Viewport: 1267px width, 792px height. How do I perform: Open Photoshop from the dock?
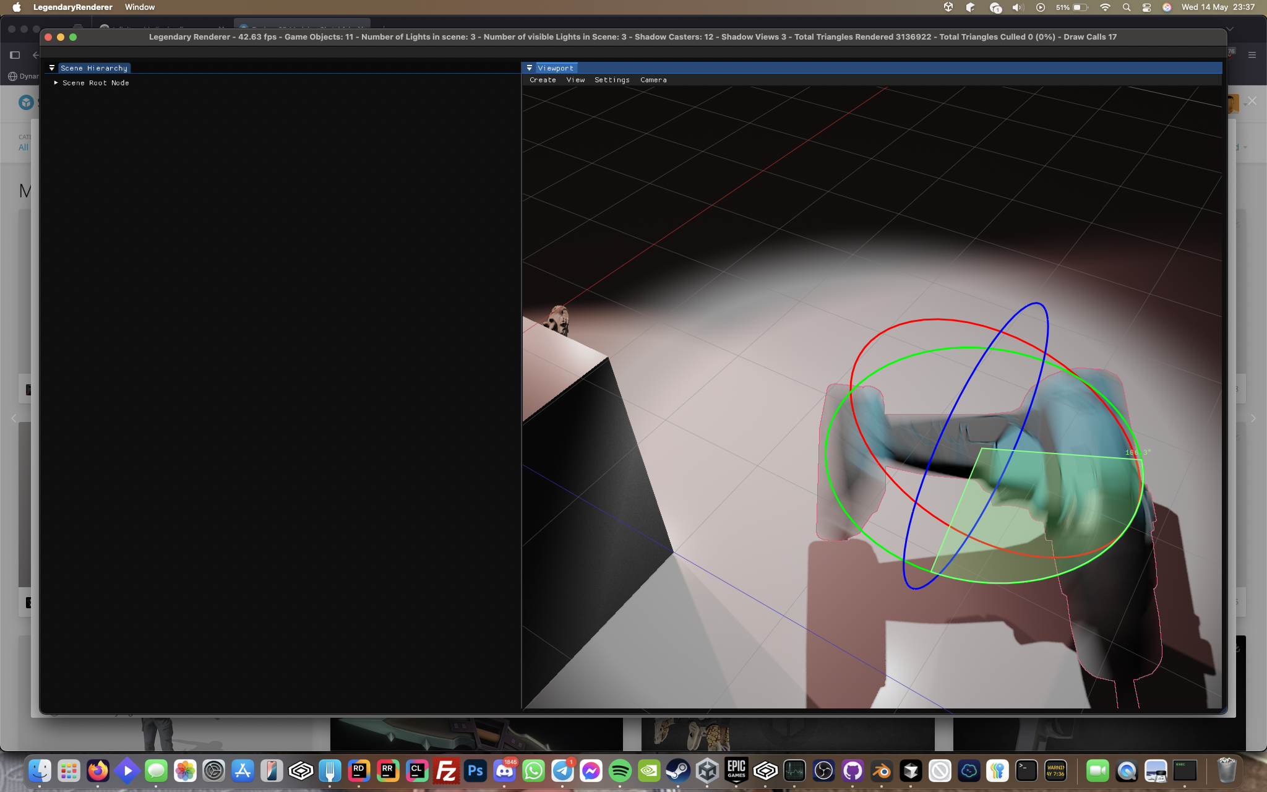[475, 771]
